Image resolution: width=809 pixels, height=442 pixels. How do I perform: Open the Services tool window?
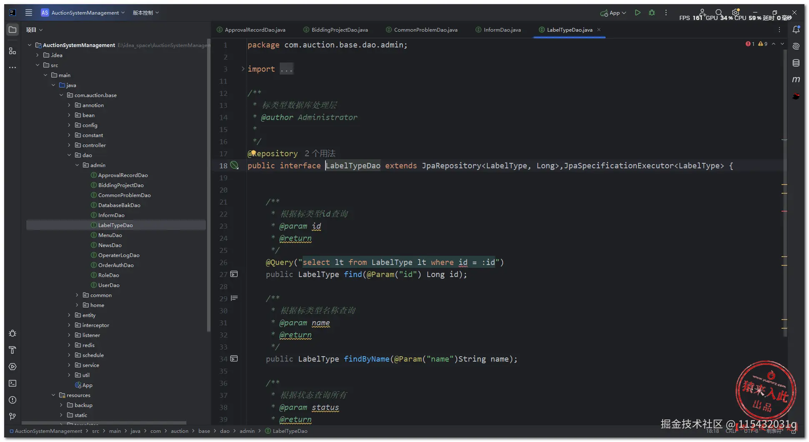click(x=13, y=367)
